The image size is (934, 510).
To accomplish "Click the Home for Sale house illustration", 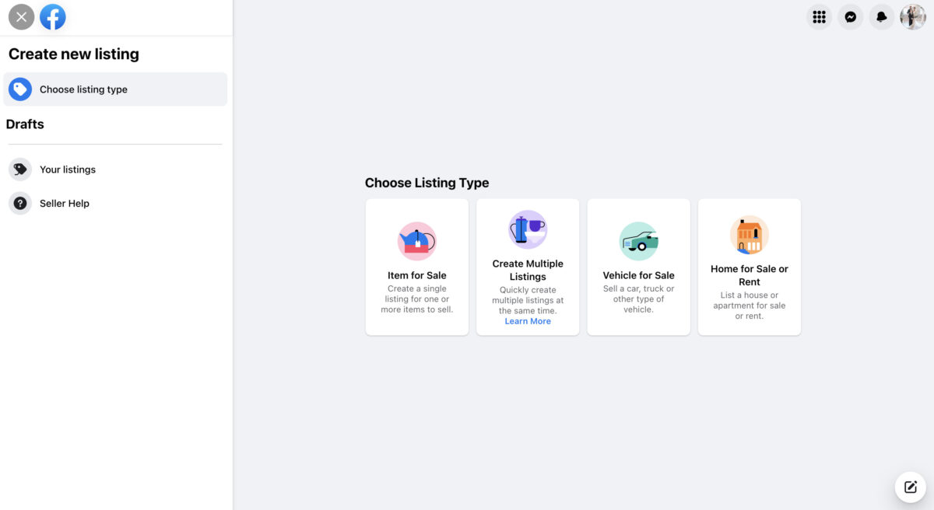I will 749,234.
